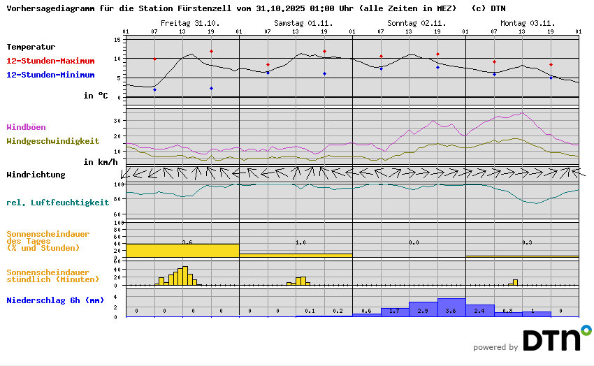Viewport: 594px width, 366px height.
Task: Click the Windböen legend label
Action: 26,127
